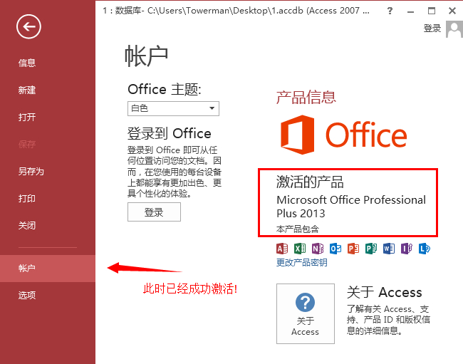Click the Word app icon

tap(389, 249)
